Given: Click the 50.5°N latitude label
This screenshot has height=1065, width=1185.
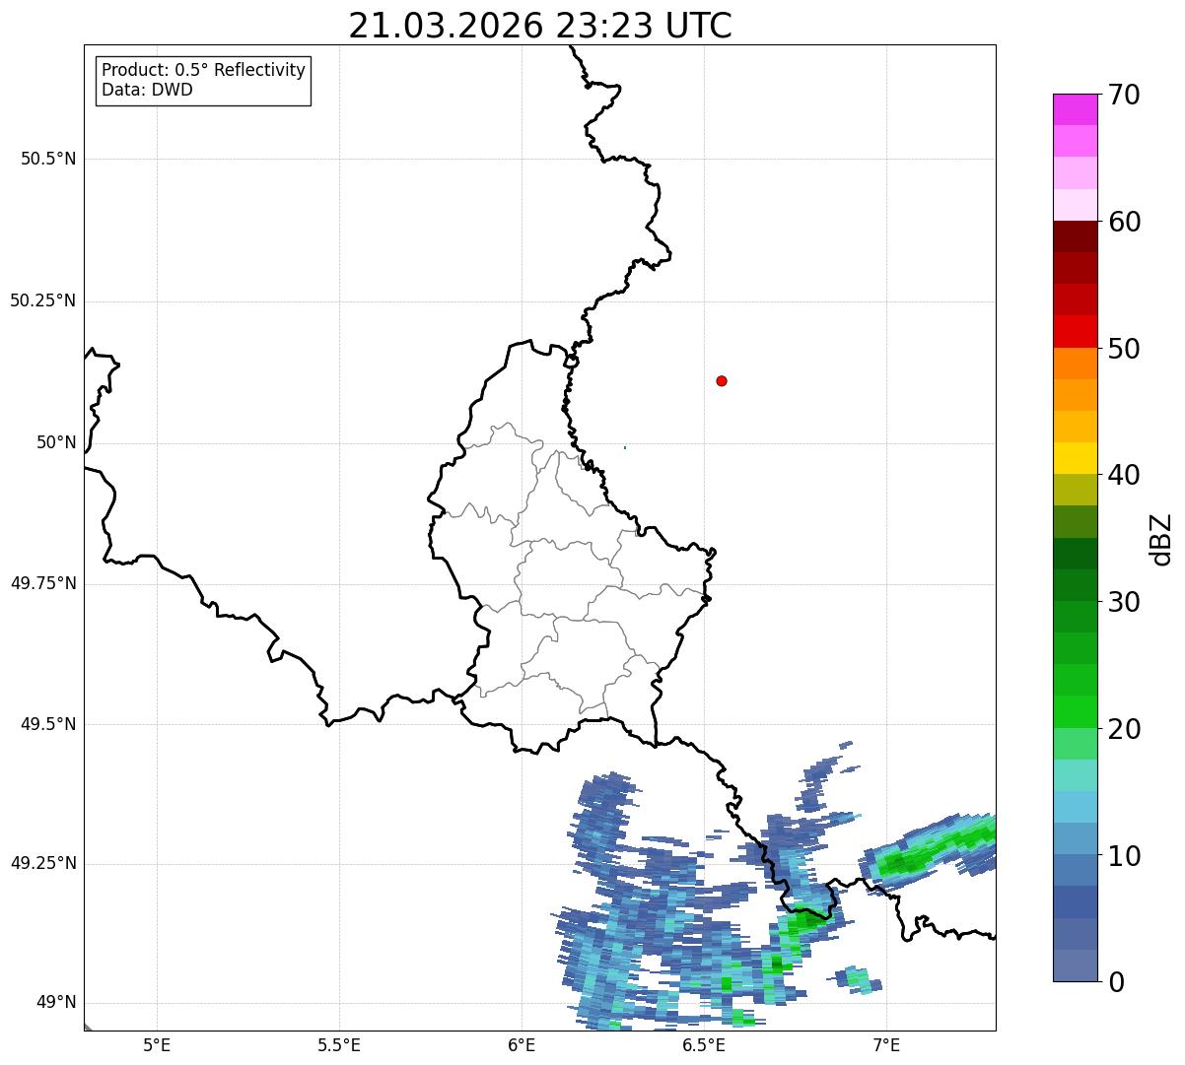Looking at the screenshot, I should point(48,159).
